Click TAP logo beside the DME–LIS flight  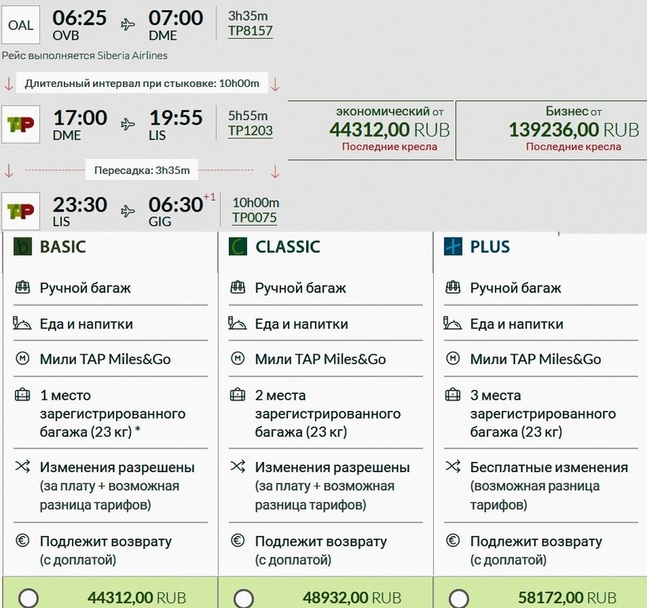(x=21, y=124)
